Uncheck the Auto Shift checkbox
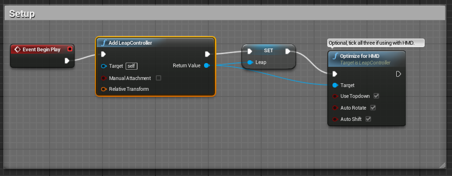Image resolution: width=452 pixels, height=176 pixels. (368, 119)
